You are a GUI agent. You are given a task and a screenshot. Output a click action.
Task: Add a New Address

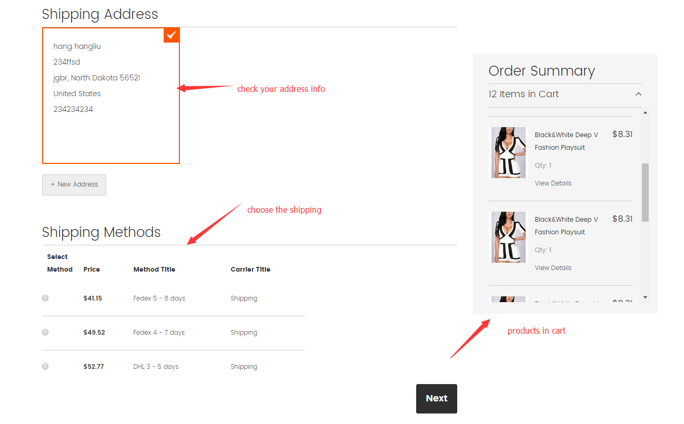(x=74, y=184)
